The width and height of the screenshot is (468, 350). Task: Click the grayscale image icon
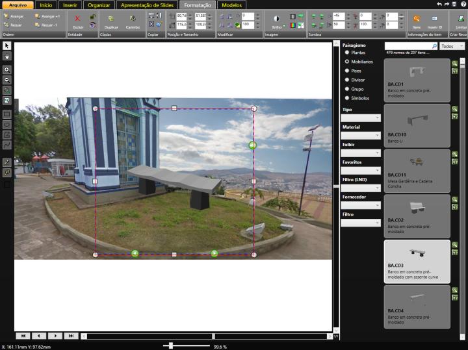pos(292,17)
